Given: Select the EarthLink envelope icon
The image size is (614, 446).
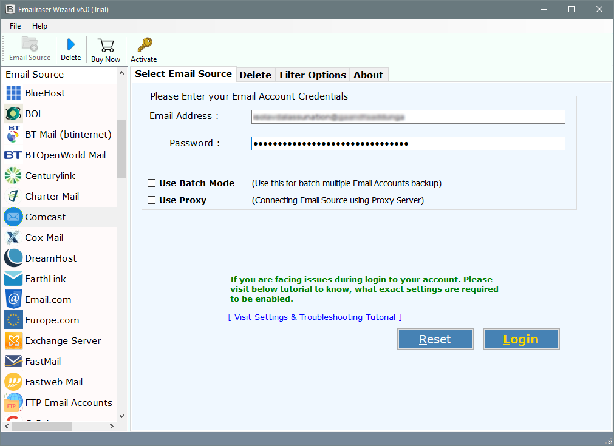Looking at the screenshot, I should coord(13,279).
